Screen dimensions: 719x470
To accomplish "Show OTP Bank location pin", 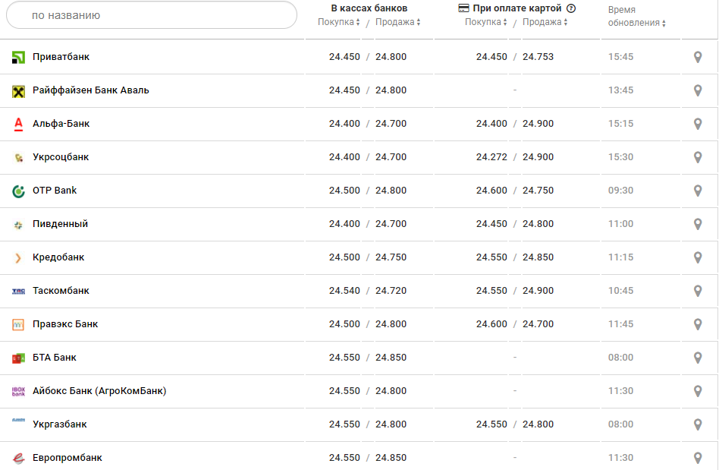I will (x=698, y=191).
